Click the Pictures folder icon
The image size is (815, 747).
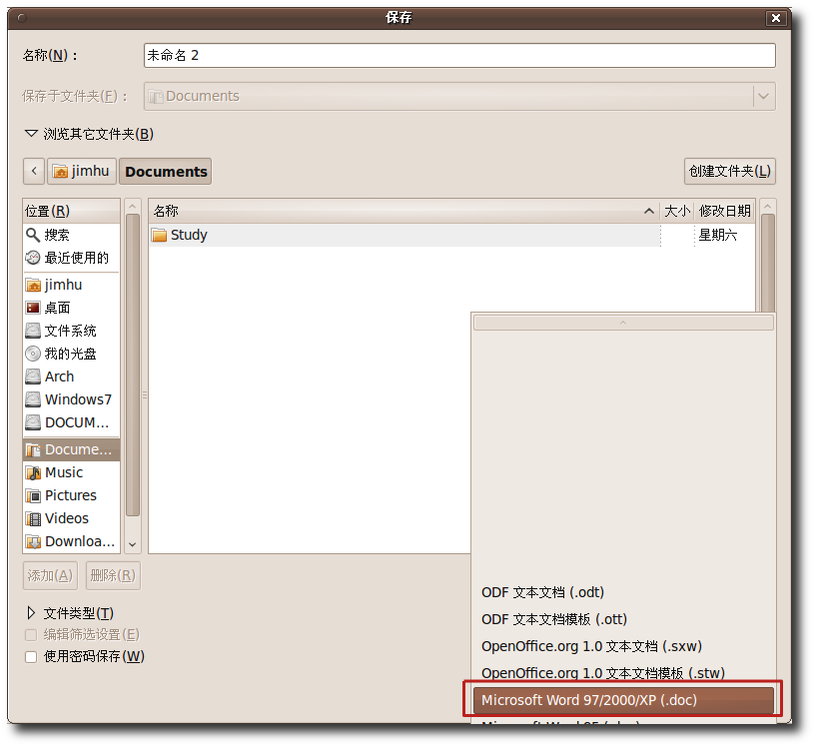click(x=33, y=496)
